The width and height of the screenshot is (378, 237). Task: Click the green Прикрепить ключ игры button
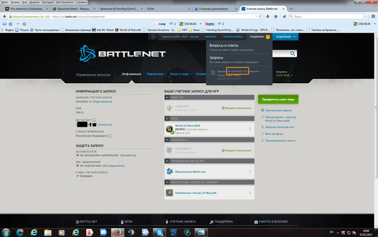coord(278,99)
